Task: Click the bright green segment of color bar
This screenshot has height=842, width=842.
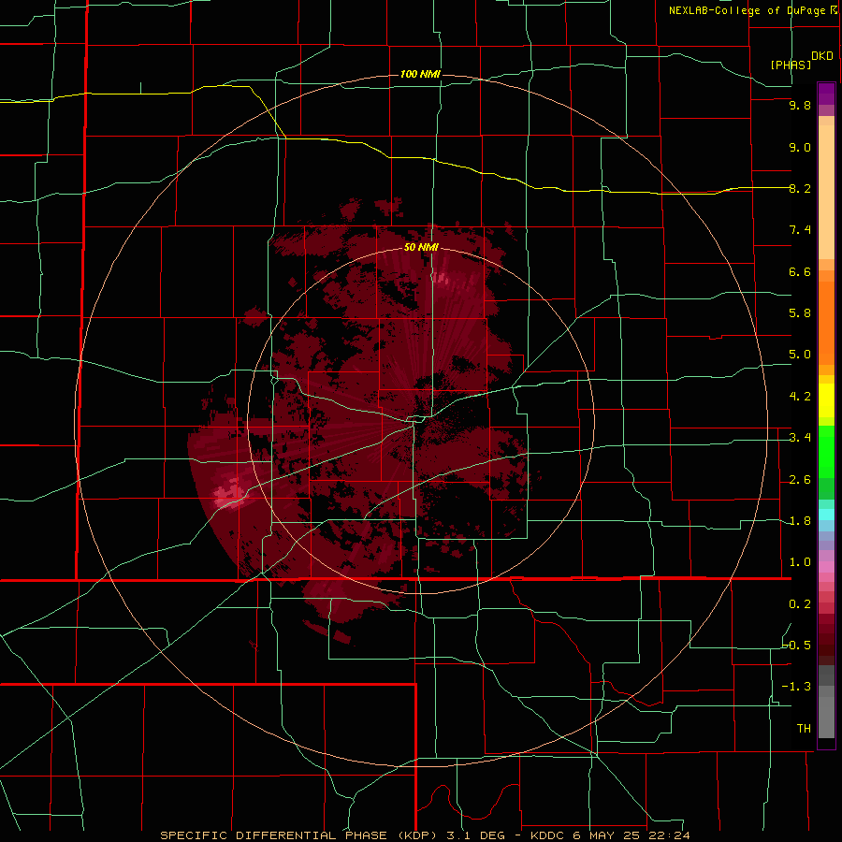Action: click(826, 452)
